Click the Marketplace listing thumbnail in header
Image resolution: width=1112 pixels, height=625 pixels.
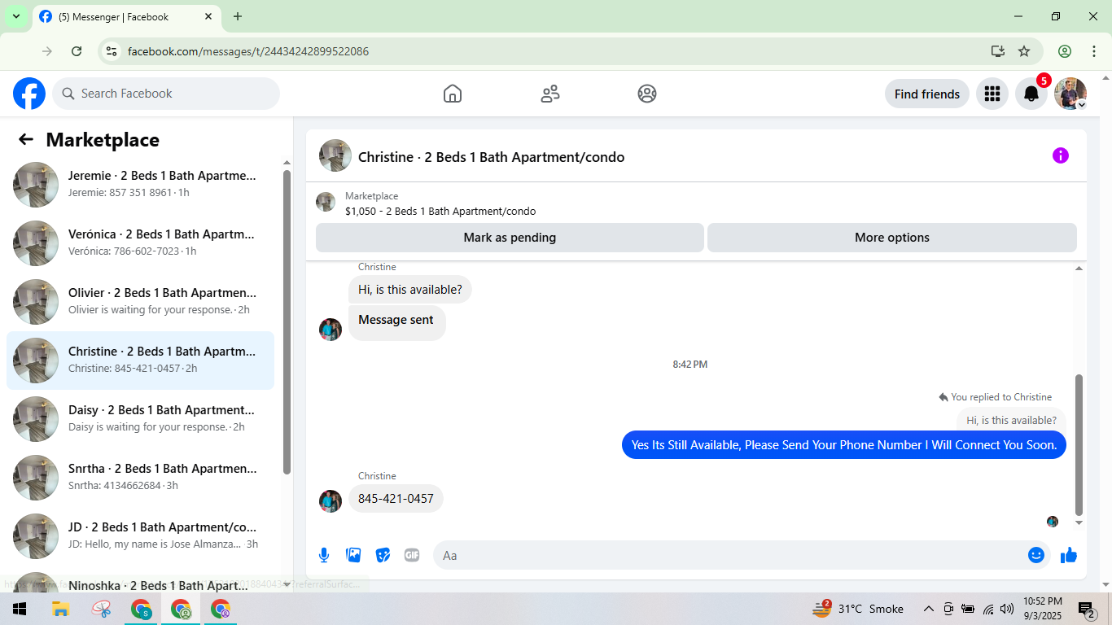coord(326,202)
